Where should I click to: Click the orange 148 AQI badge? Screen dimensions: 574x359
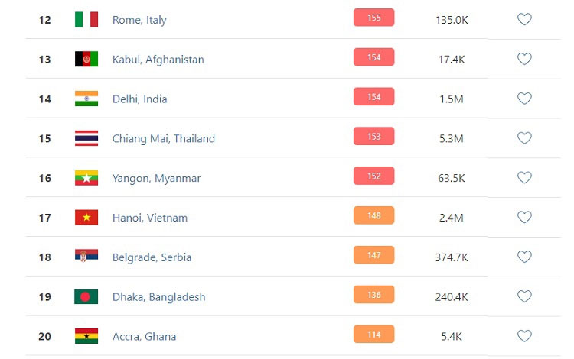pyautogui.click(x=373, y=215)
